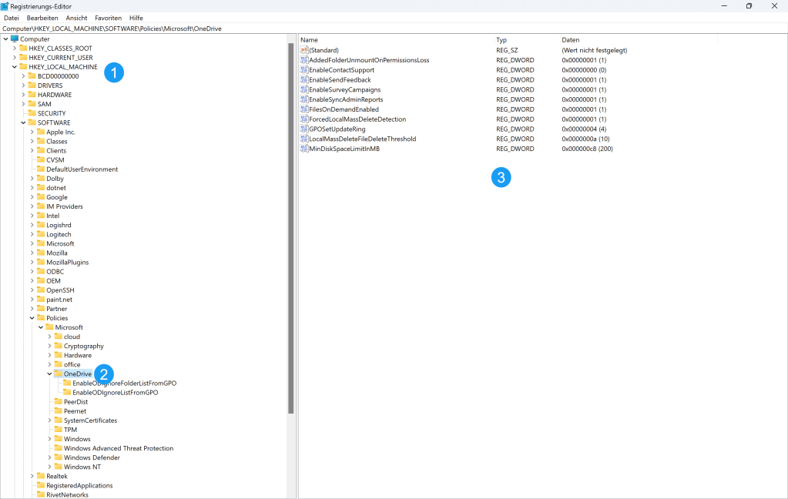Viewport: 788px width, 499px height.
Task: Click the MinDiskSpaceLimitInMB value icon
Action: (304, 149)
